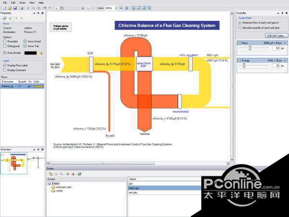Toggle the Orthogonal checkbox

(5, 46)
